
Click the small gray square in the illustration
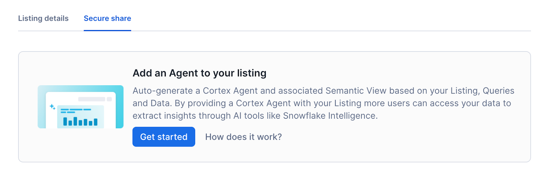[x=110, y=99]
